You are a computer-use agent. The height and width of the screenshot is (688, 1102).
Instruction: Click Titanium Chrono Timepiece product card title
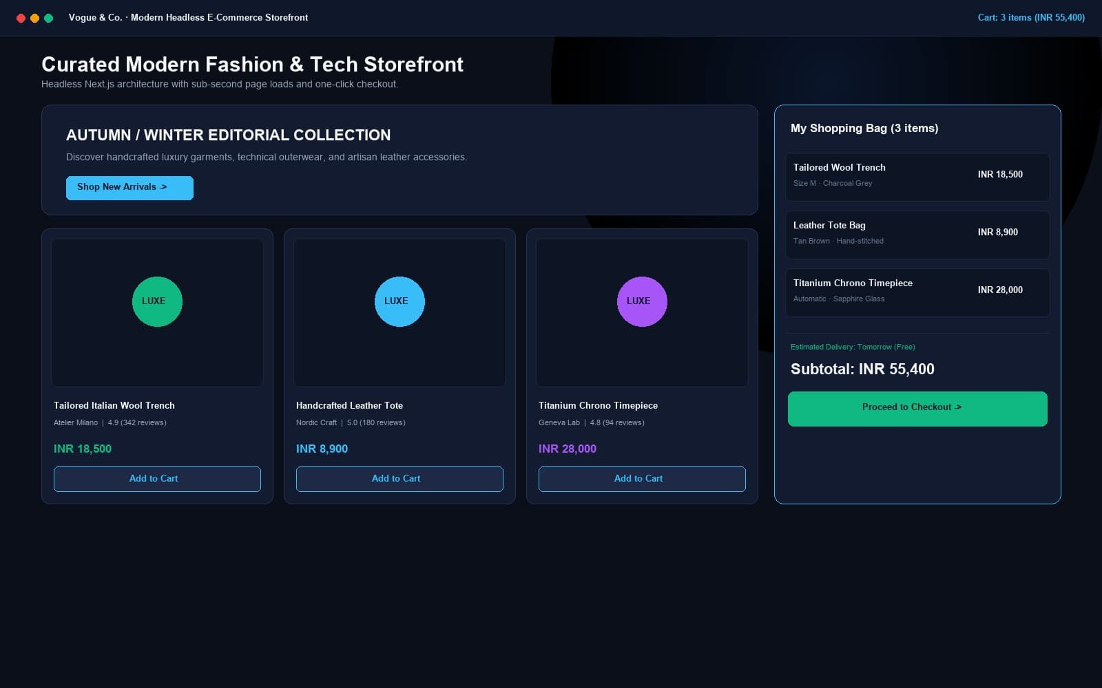coord(598,405)
